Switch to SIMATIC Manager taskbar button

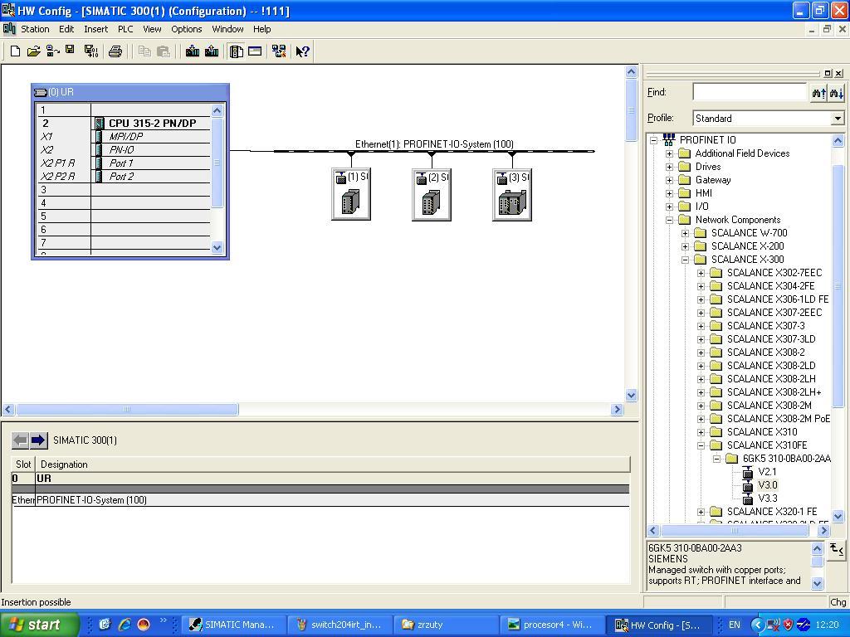[233, 625]
